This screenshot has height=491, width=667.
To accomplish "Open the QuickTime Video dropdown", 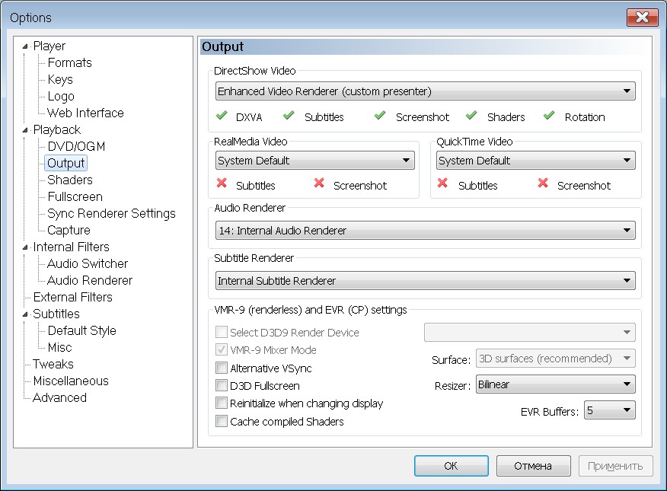I will coord(535,161).
